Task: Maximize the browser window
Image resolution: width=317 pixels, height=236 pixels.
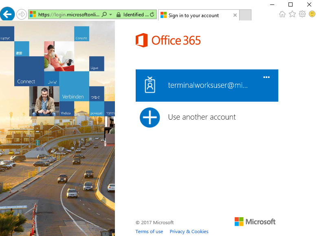Action: (291, 4)
